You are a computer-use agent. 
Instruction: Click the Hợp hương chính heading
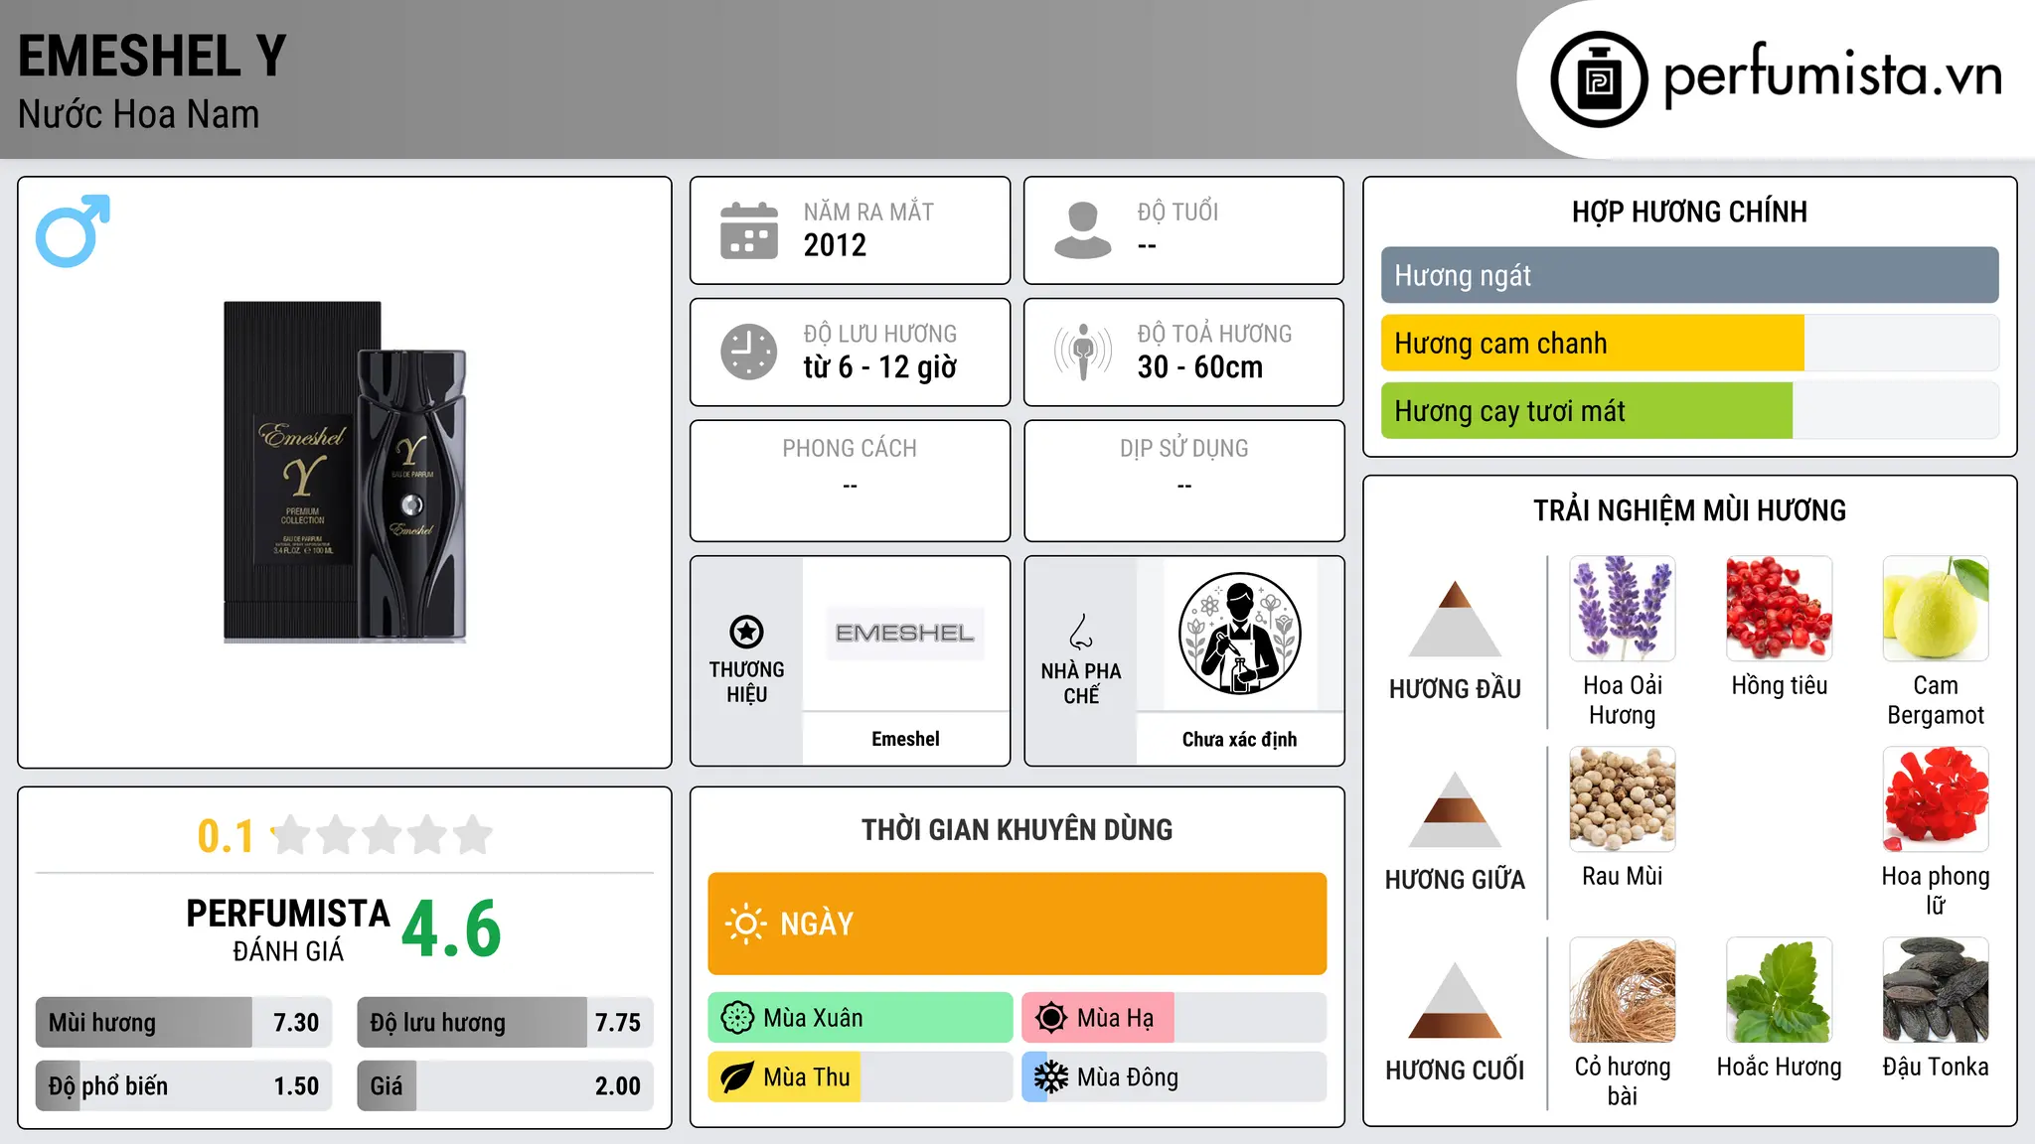coord(1689,212)
